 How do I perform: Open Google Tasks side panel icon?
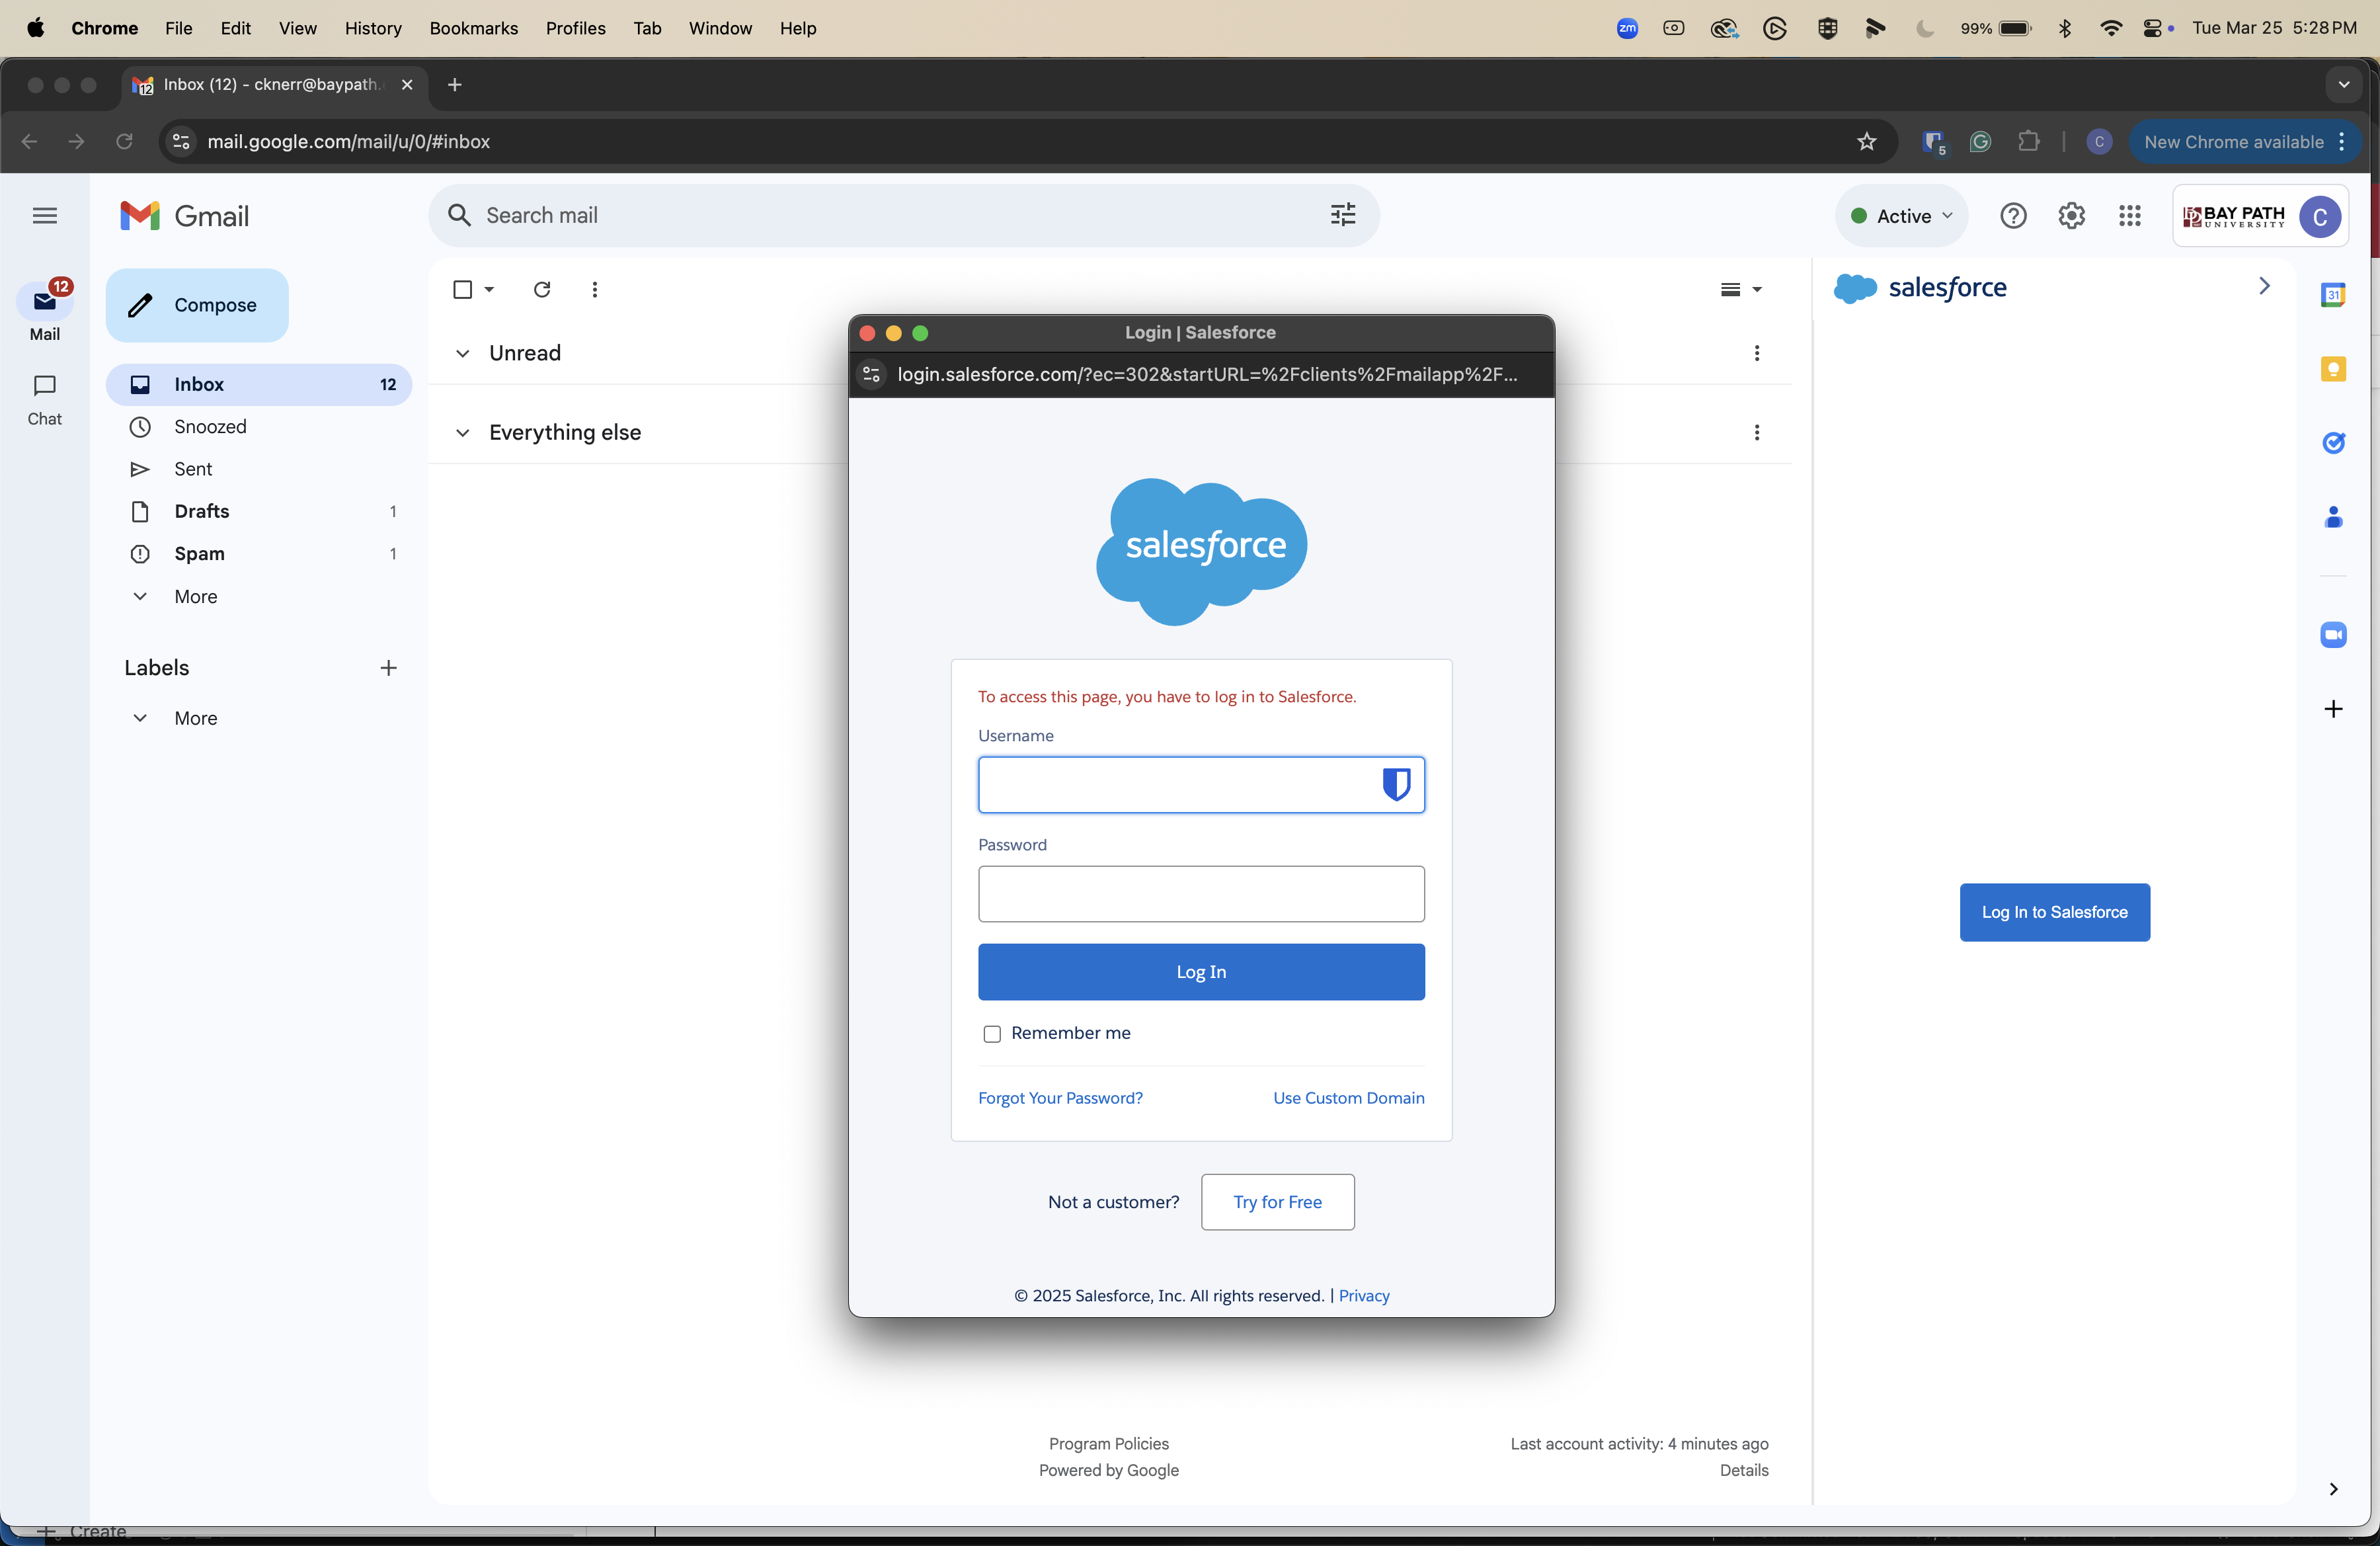point(2333,443)
